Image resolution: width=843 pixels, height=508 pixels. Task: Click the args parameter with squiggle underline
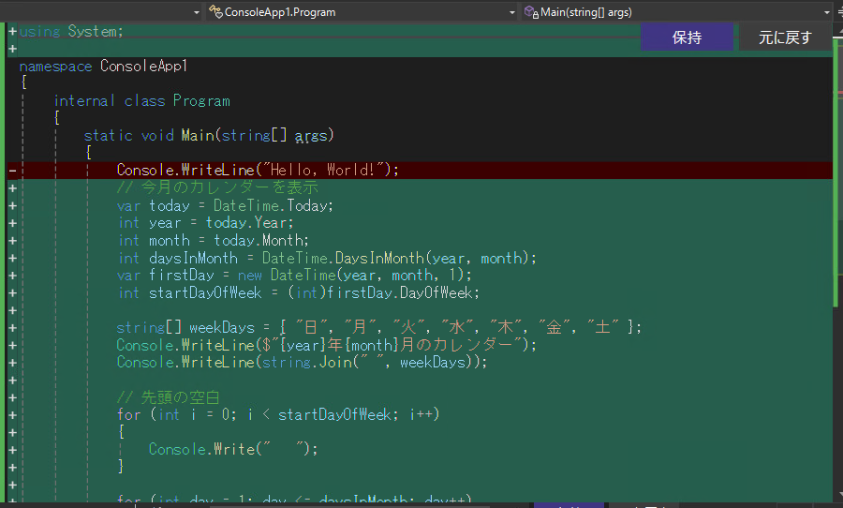(x=311, y=136)
